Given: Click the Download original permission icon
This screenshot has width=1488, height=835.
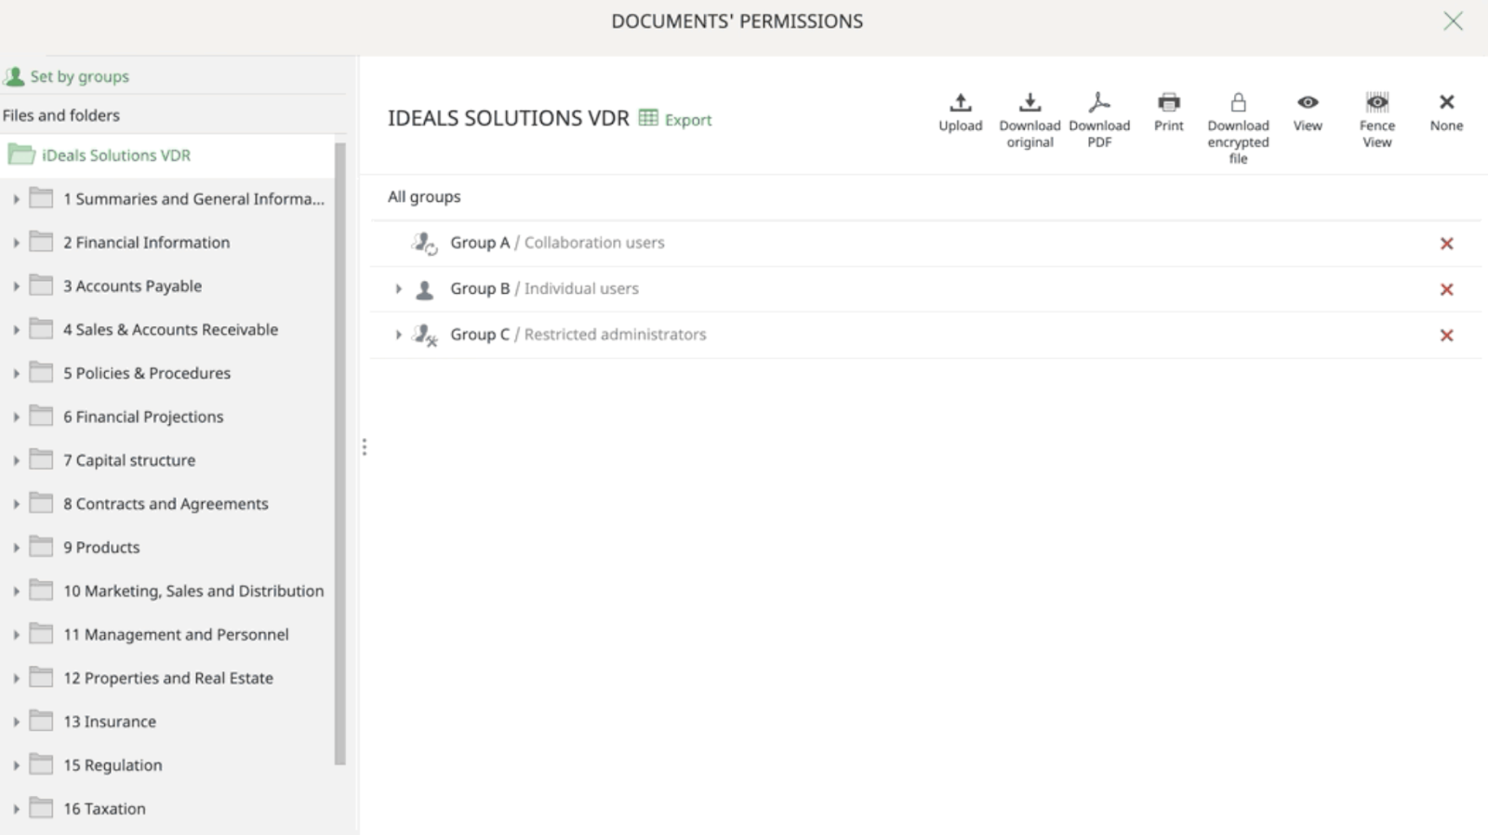Looking at the screenshot, I should [x=1030, y=102].
